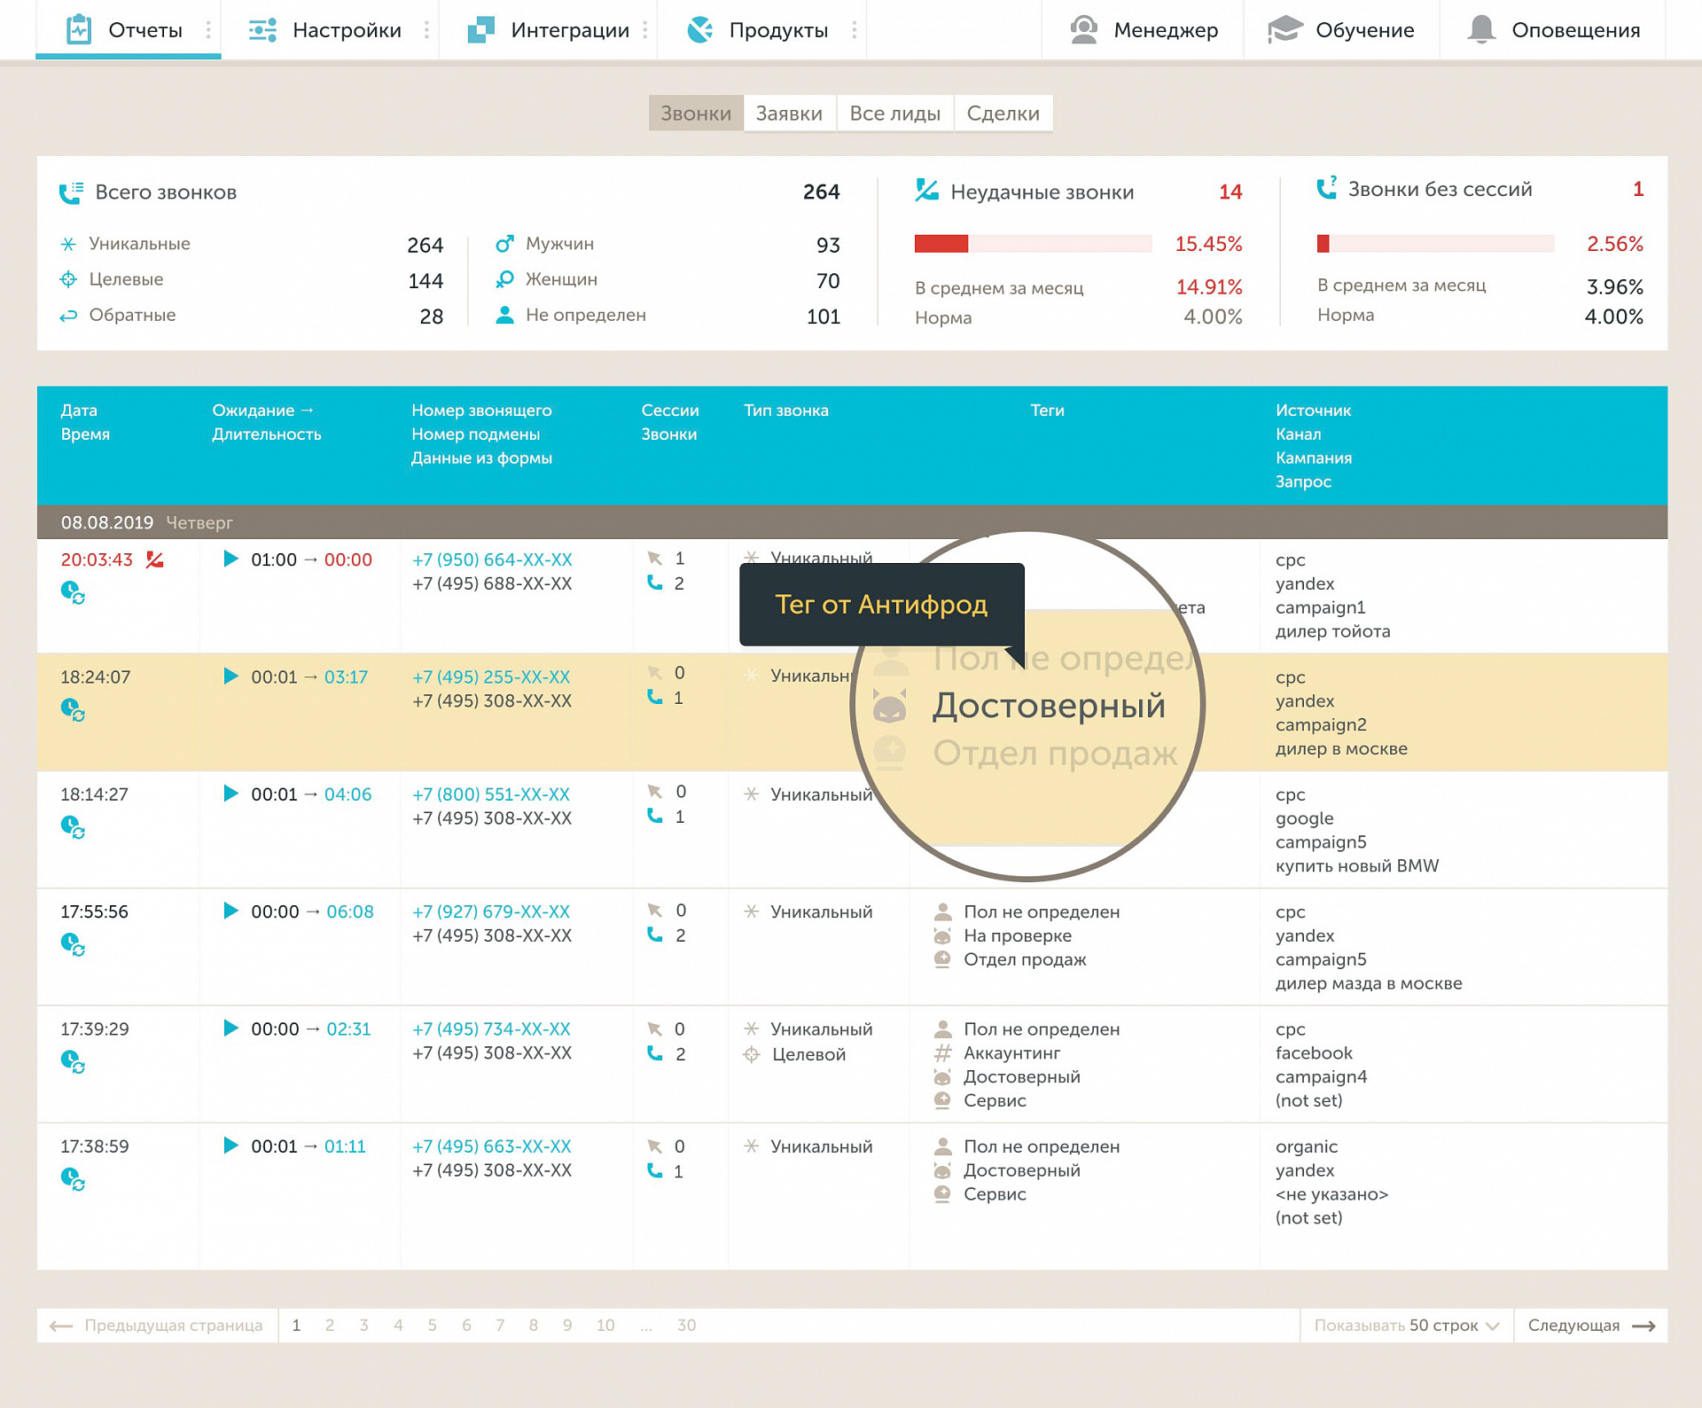Open the Все лиды tab
1702x1408 pixels.
pos(894,113)
